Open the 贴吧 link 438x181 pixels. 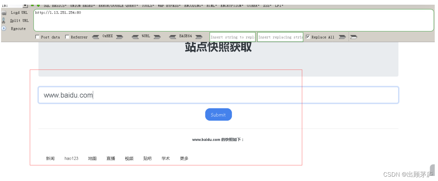(147, 159)
